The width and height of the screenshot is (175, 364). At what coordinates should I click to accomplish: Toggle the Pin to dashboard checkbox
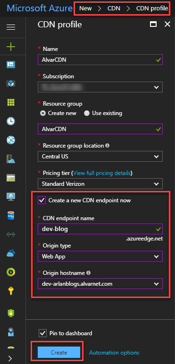tap(42, 333)
